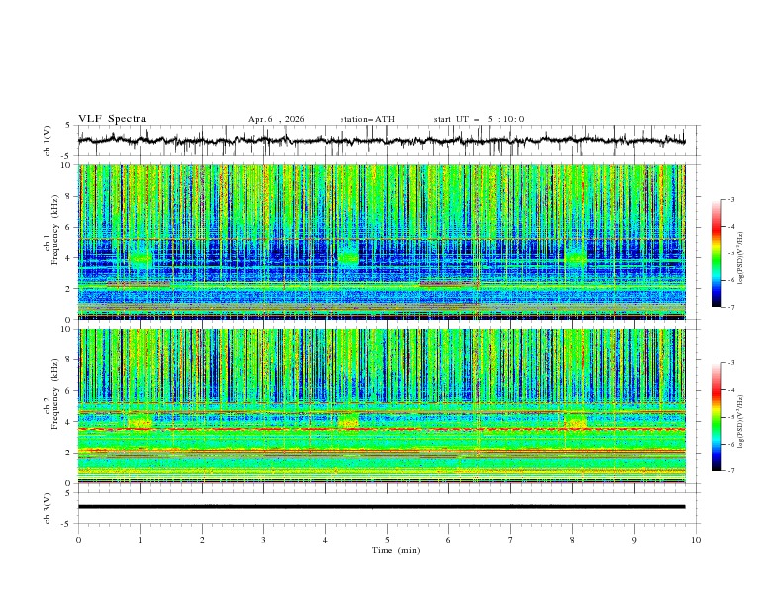Image resolution: width=784 pixels, height=606 pixels.
Task: Click the 9 minute tick on time axis
Action: click(634, 540)
